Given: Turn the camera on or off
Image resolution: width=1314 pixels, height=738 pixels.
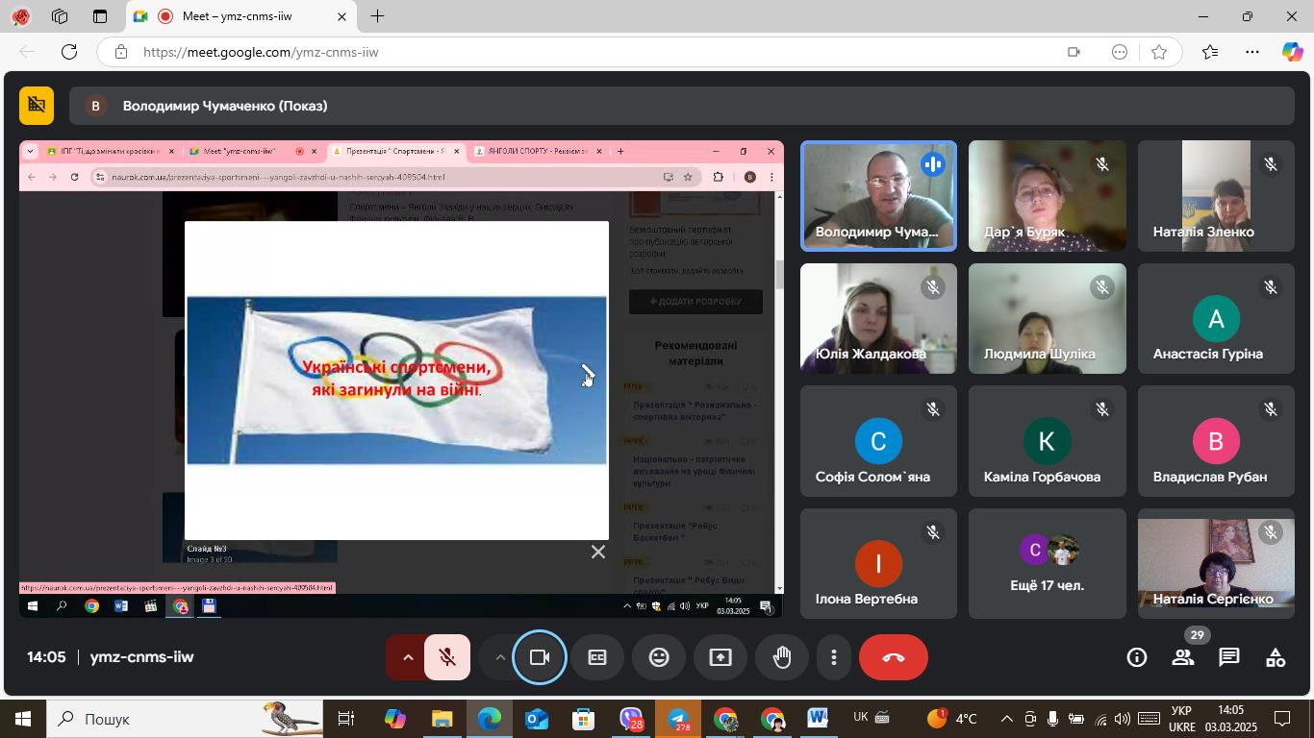Looking at the screenshot, I should pyautogui.click(x=540, y=657).
